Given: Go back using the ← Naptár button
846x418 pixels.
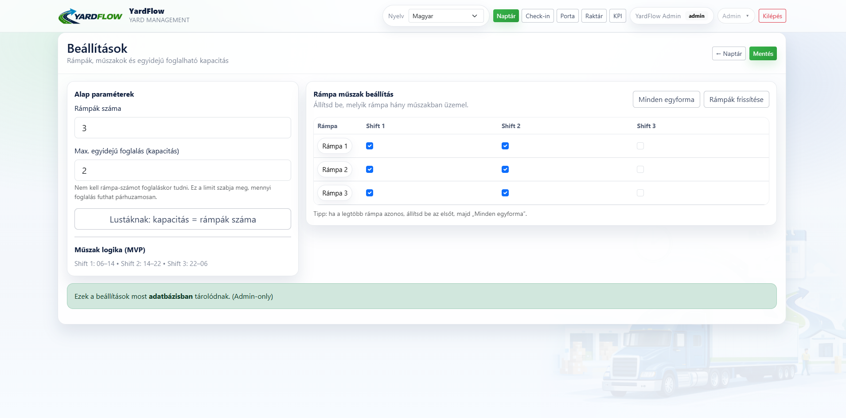Looking at the screenshot, I should pyautogui.click(x=729, y=54).
